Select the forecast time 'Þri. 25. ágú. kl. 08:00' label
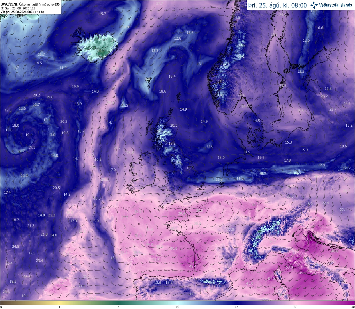Image resolution: width=355 pixels, height=309 pixels. (278, 5)
